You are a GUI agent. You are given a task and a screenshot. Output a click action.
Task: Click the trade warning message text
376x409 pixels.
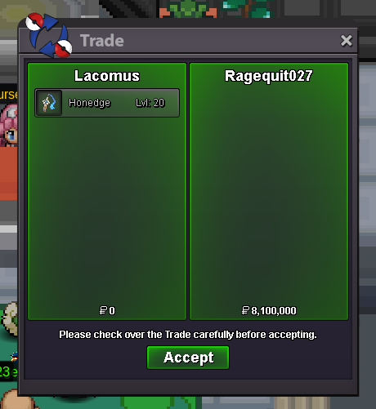tap(188, 335)
